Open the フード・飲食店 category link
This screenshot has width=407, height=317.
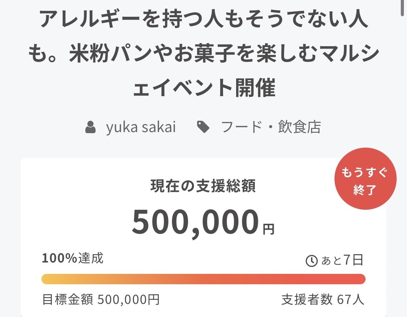point(270,127)
